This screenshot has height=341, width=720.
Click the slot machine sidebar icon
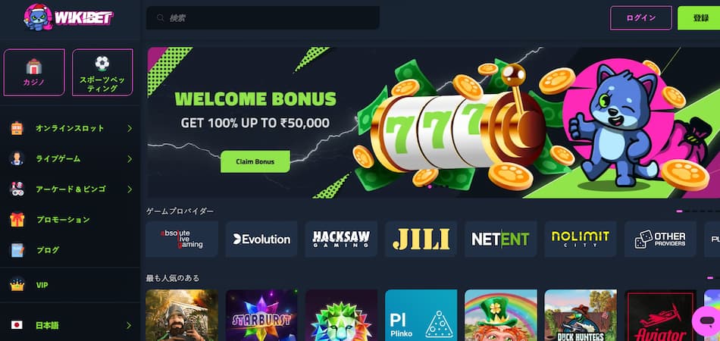point(17,128)
